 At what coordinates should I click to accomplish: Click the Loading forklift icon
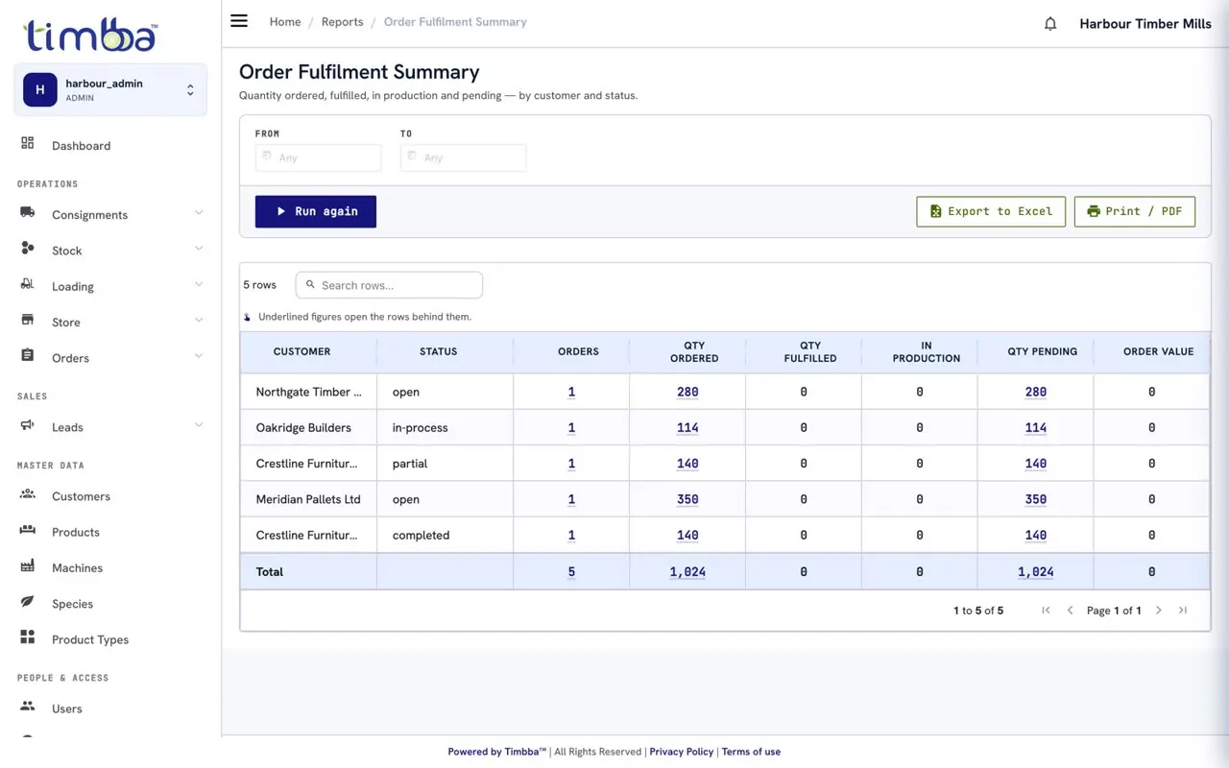pyautogui.click(x=28, y=285)
